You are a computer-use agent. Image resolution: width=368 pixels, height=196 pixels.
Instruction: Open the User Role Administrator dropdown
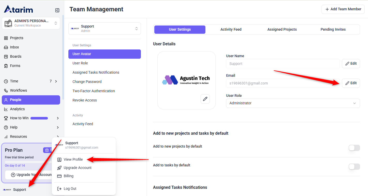click(x=293, y=103)
